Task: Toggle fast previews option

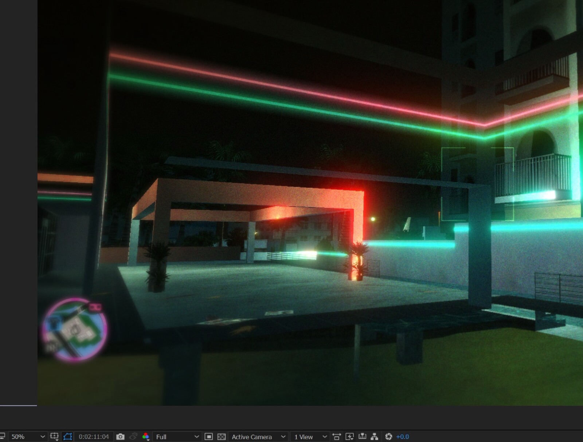Action: click(349, 437)
